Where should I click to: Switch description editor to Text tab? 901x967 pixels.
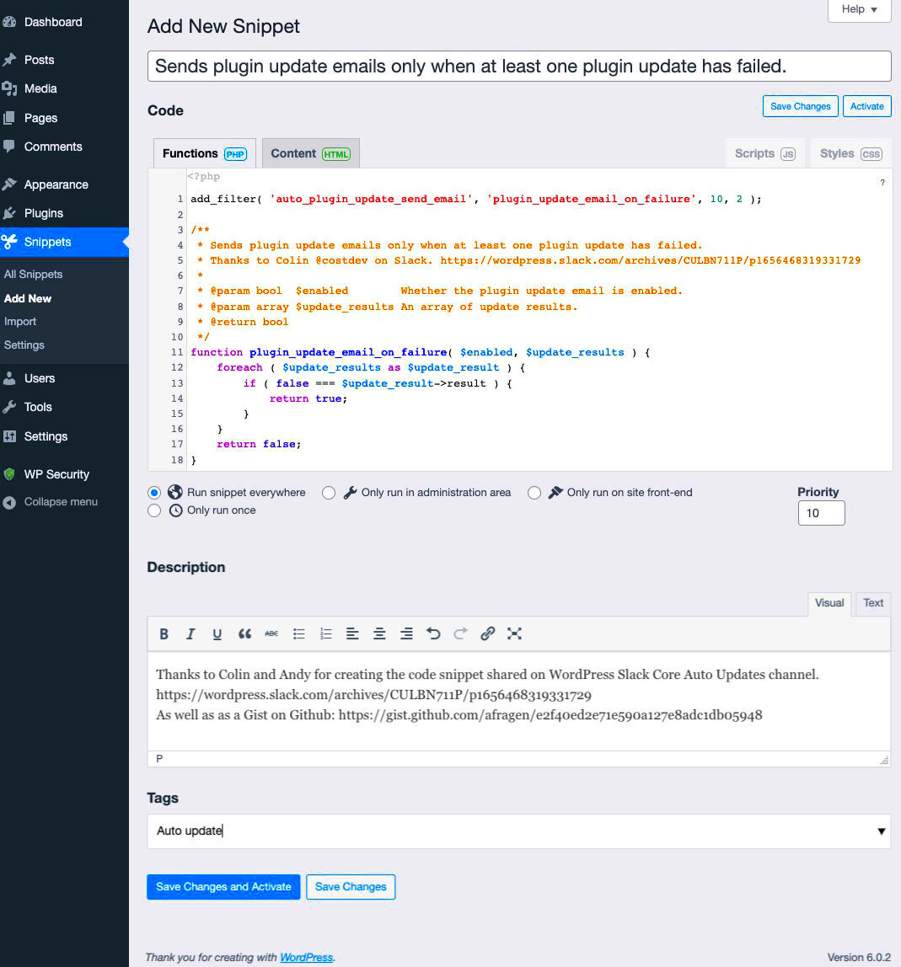coord(872,603)
